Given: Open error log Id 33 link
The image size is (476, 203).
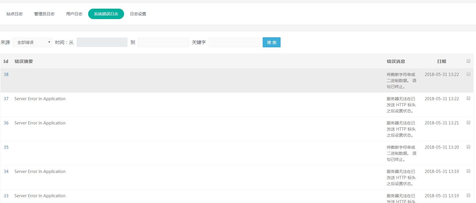Looking at the screenshot, I should point(6,196).
